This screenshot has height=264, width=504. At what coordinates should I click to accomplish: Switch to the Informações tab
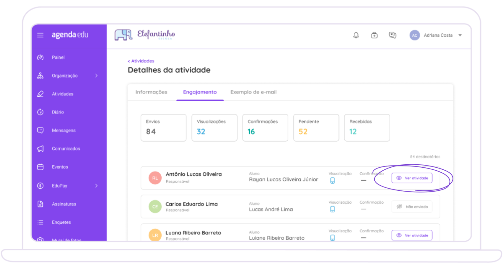151,92
